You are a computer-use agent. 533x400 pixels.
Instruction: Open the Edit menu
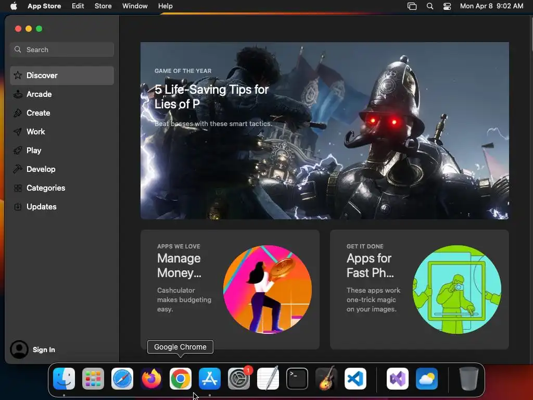tap(78, 6)
